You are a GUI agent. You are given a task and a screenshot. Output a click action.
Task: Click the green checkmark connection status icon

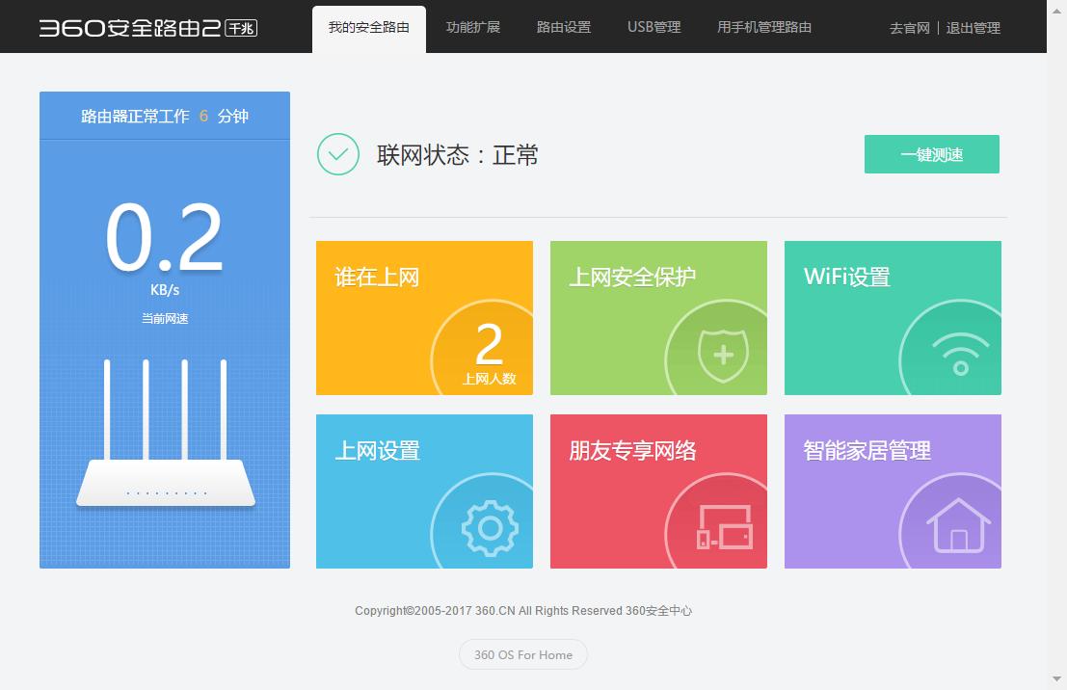coord(336,154)
